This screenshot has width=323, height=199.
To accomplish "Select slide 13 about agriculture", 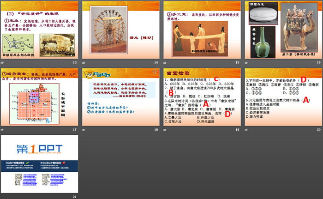I will [41, 30].
